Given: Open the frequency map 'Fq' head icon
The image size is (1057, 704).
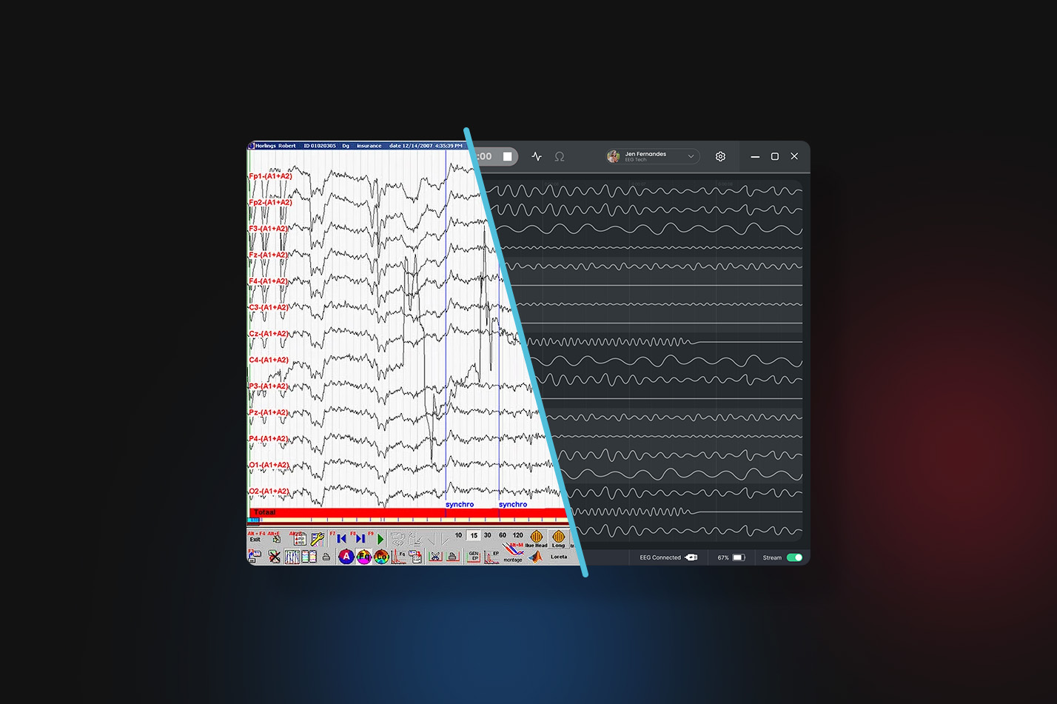Looking at the screenshot, I should (x=363, y=557).
